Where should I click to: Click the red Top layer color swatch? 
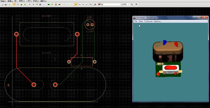(99, 4)
